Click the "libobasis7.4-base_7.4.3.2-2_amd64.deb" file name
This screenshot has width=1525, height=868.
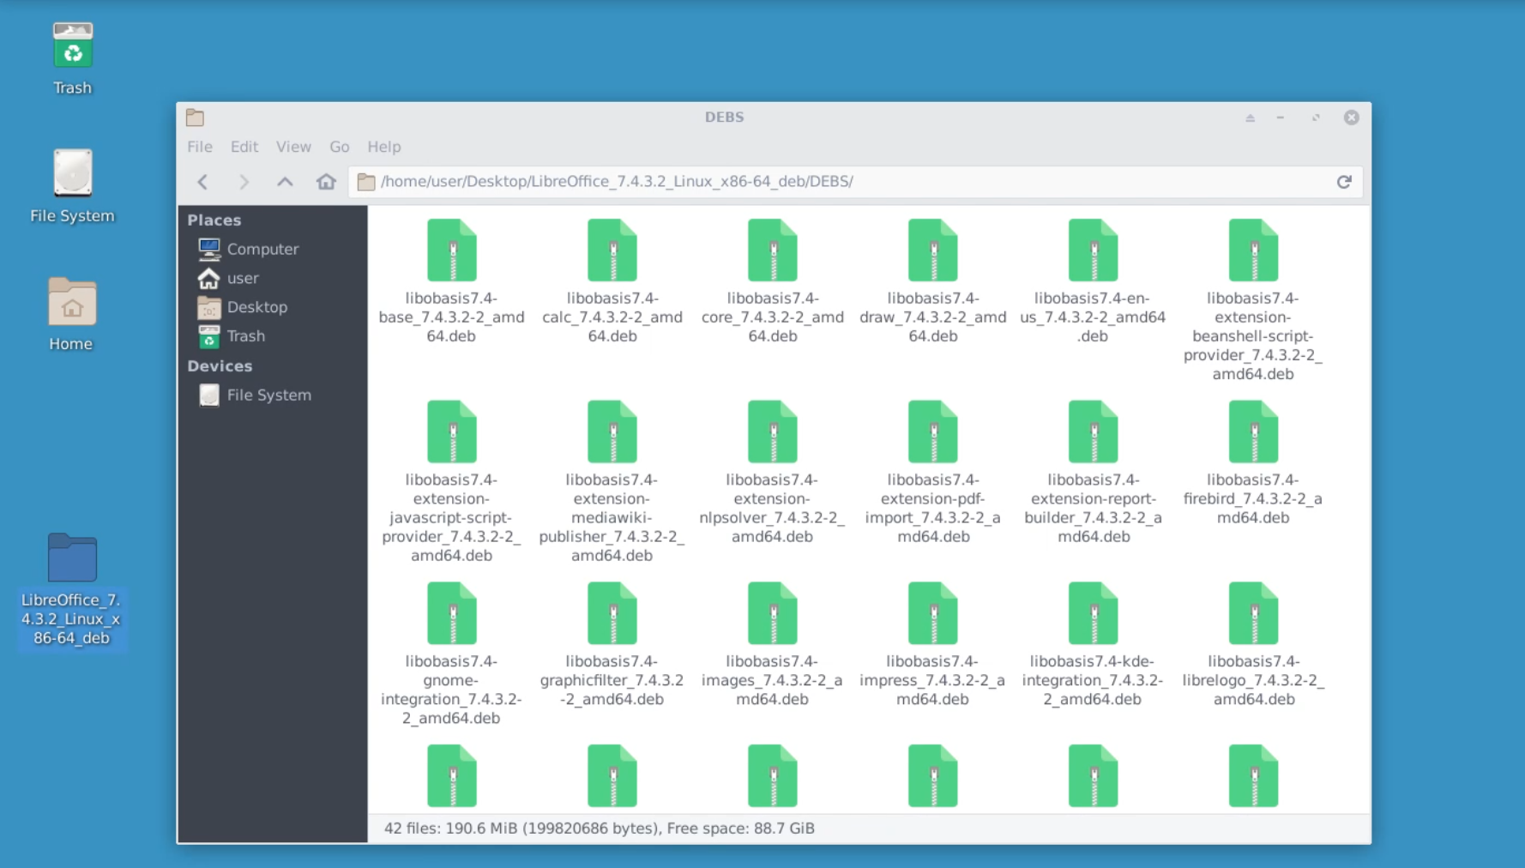(x=452, y=317)
